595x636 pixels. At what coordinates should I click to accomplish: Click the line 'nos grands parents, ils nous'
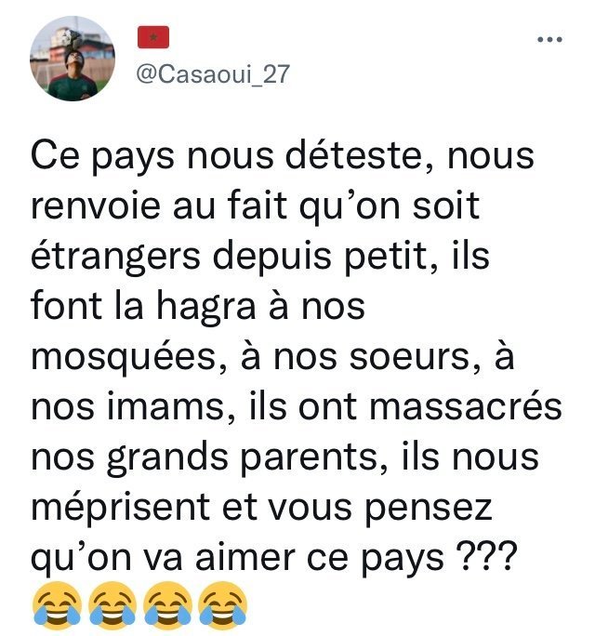click(284, 457)
